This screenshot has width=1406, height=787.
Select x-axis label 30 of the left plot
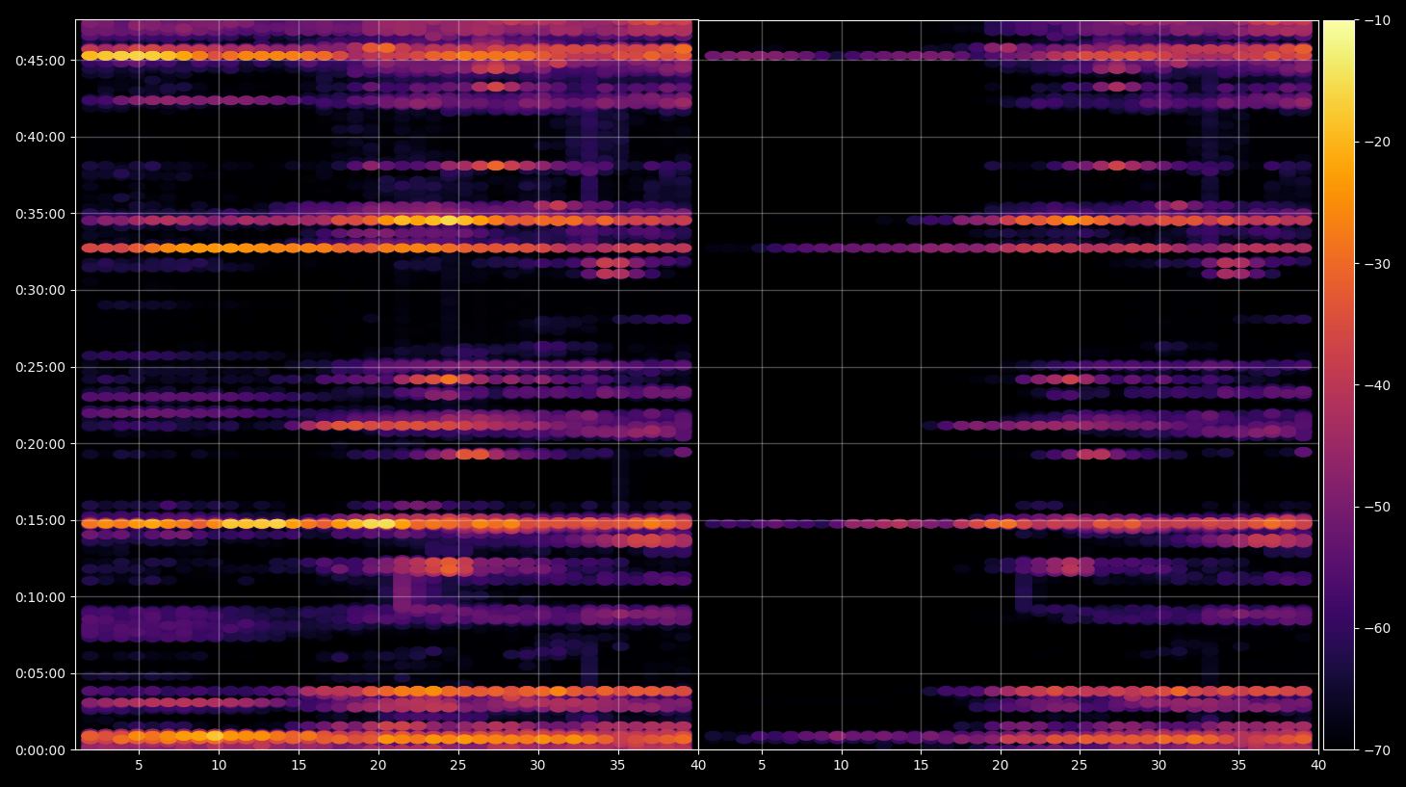pyautogui.click(x=537, y=766)
